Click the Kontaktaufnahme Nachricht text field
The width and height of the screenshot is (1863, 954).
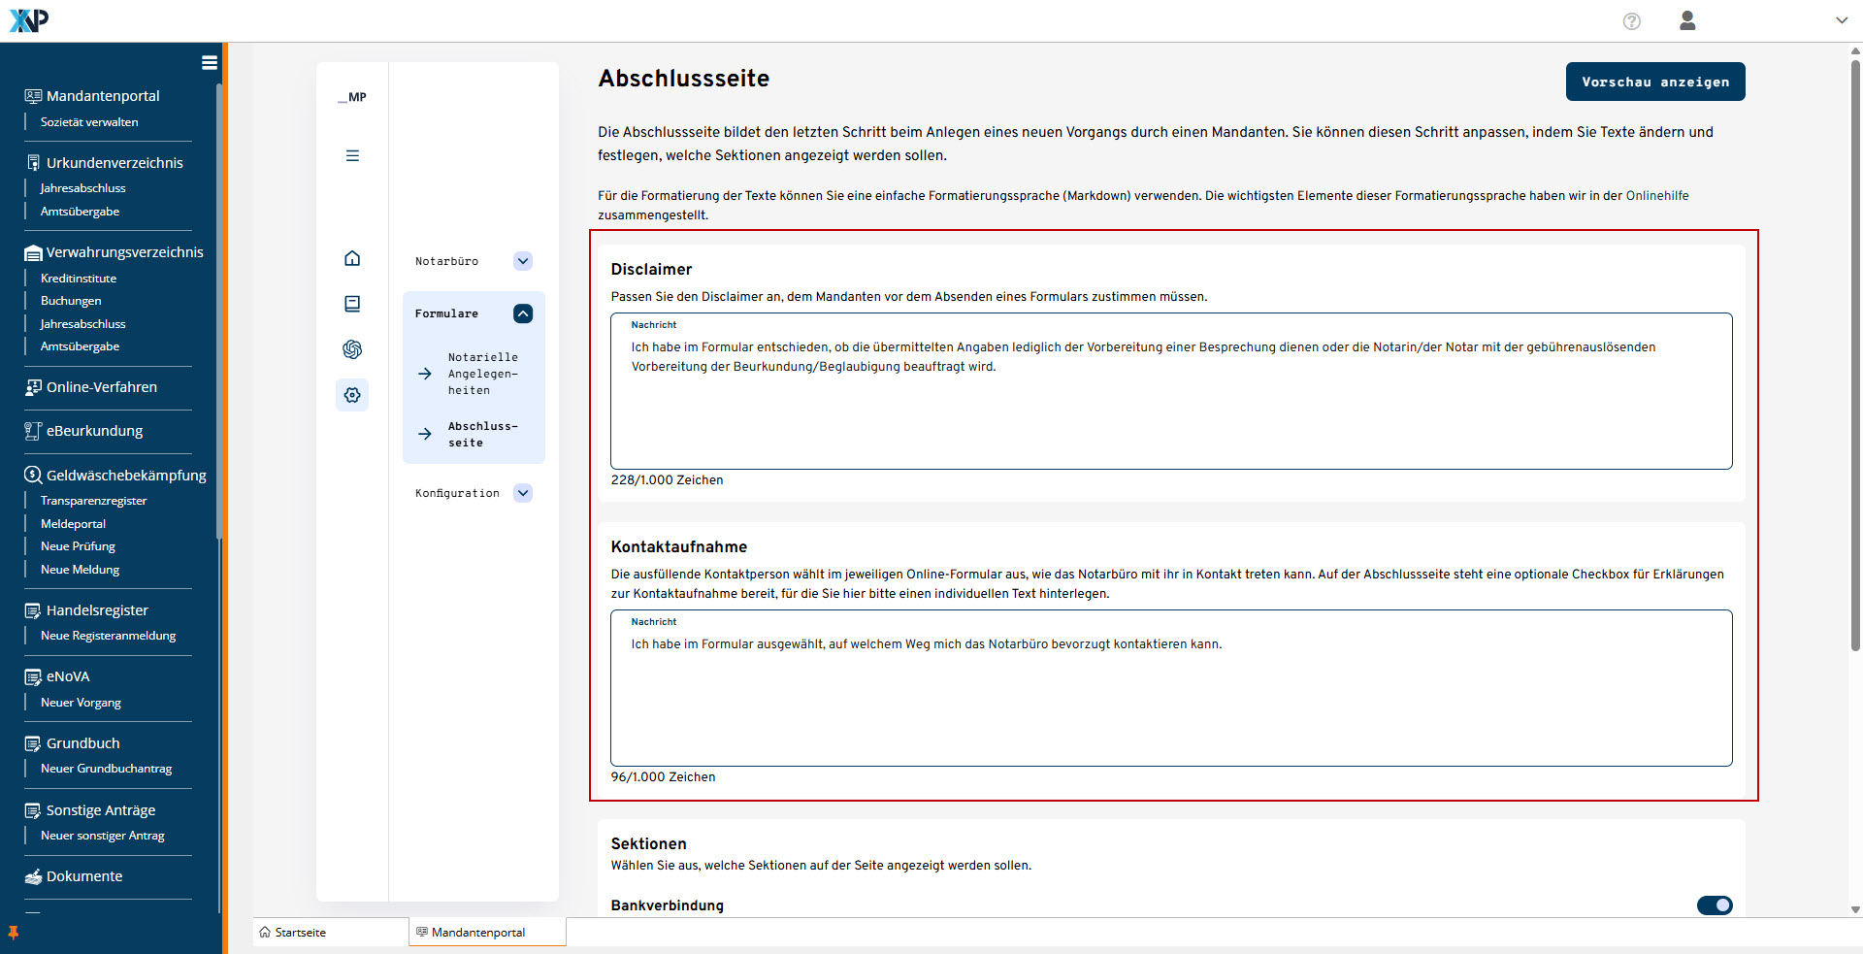tap(1171, 688)
